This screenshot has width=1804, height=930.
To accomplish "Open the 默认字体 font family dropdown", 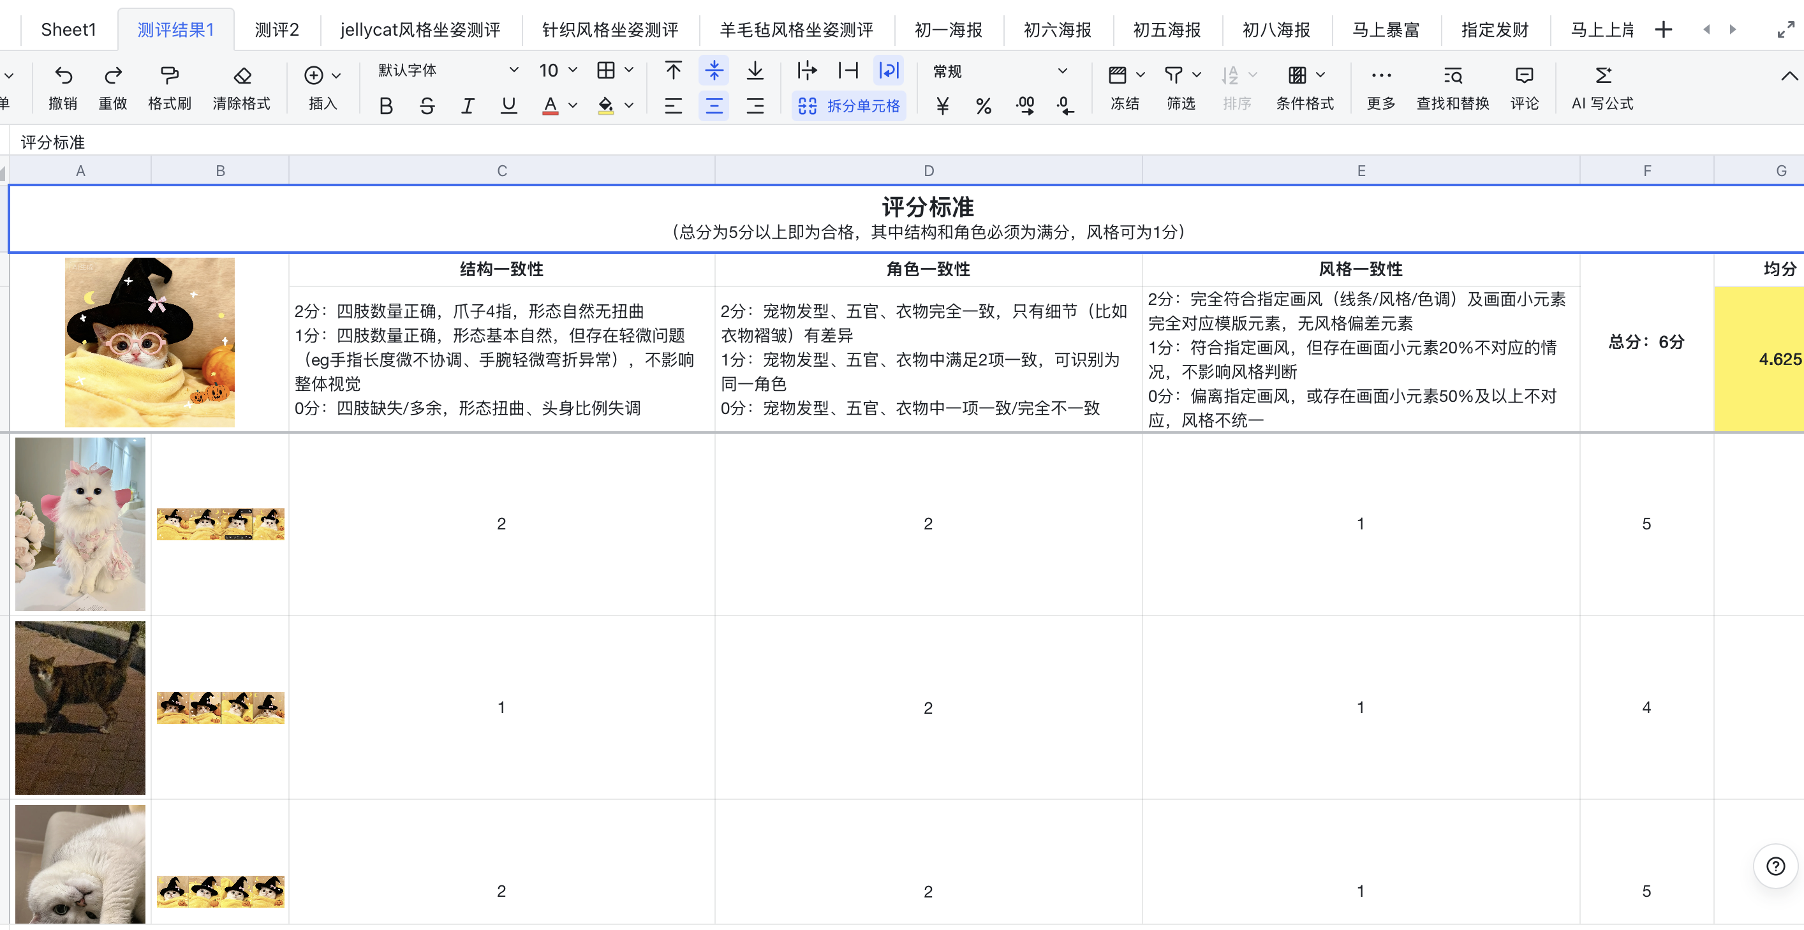I will click(514, 70).
